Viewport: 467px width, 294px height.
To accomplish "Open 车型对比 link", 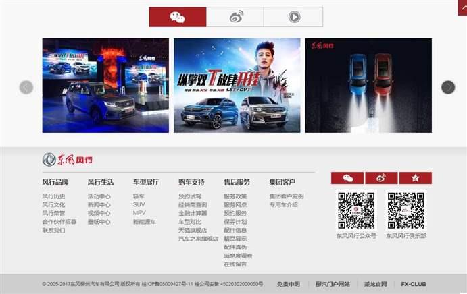I will click(x=190, y=222).
